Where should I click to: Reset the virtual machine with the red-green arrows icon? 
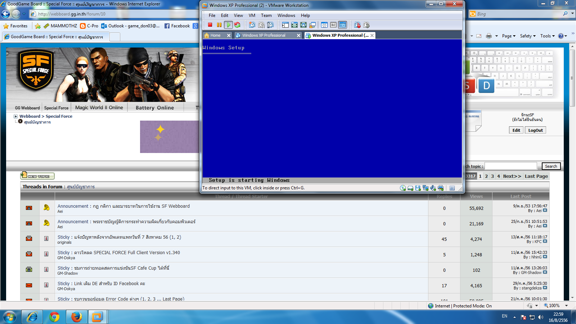click(x=237, y=25)
